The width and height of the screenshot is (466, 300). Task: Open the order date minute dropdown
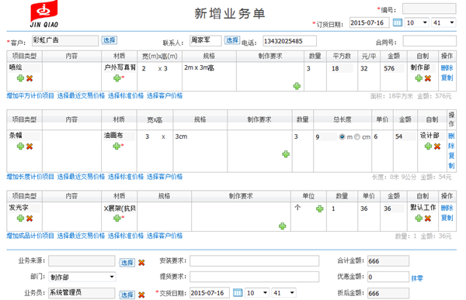tap(443, 22)
